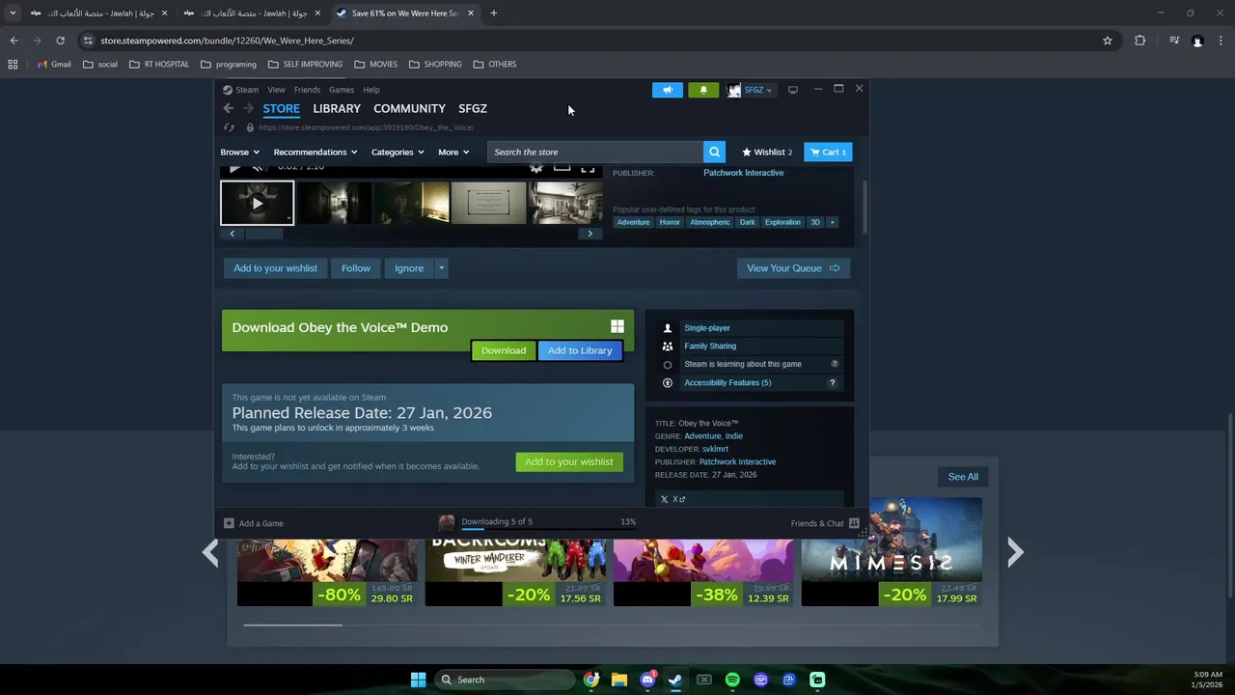Screen dimensions: 1235x695
Task: Open the Help menu
Action: coord(371,90)
